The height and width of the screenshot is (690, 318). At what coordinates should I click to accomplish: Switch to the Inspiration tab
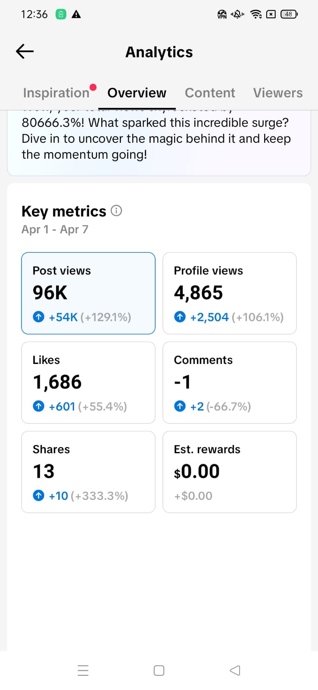pos(56,93)
